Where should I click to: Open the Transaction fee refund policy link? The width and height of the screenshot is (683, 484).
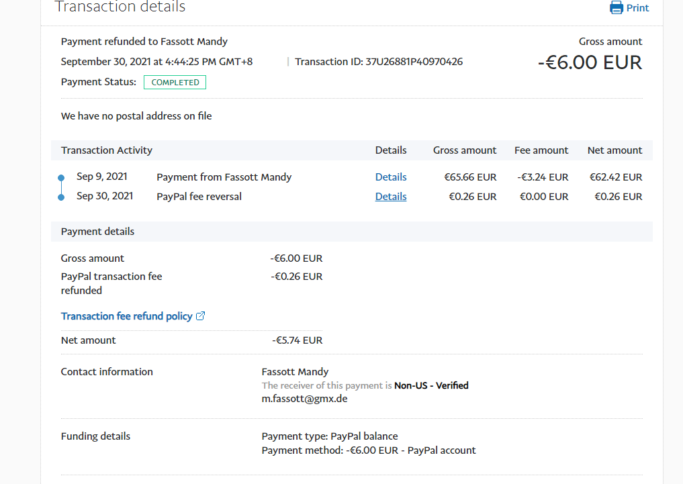pyautogui.click(x=126, y=316)
